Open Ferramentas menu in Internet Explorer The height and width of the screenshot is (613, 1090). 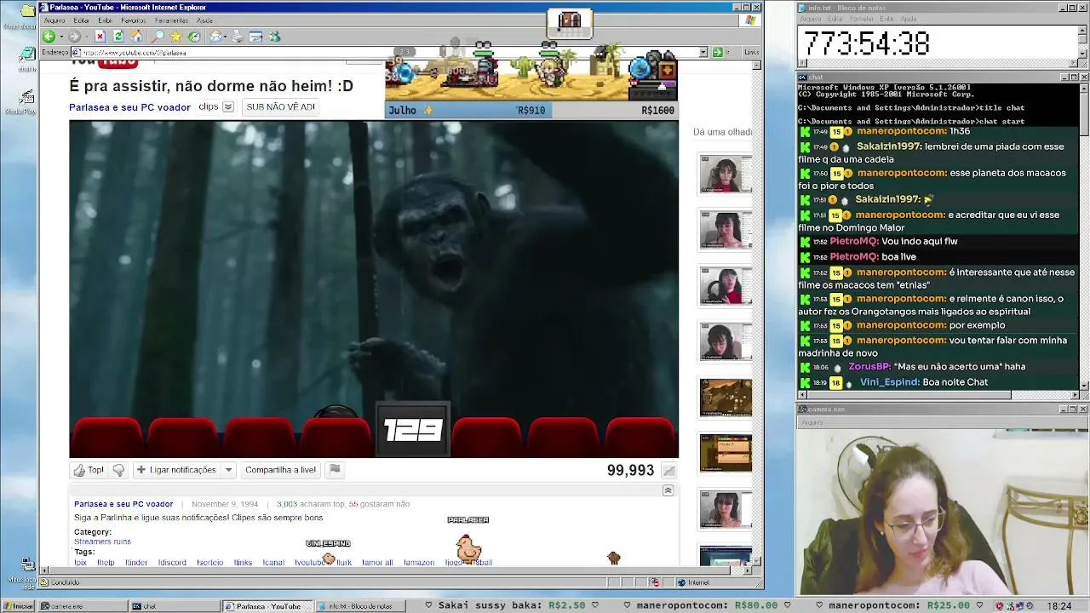(x=171, y=20)
